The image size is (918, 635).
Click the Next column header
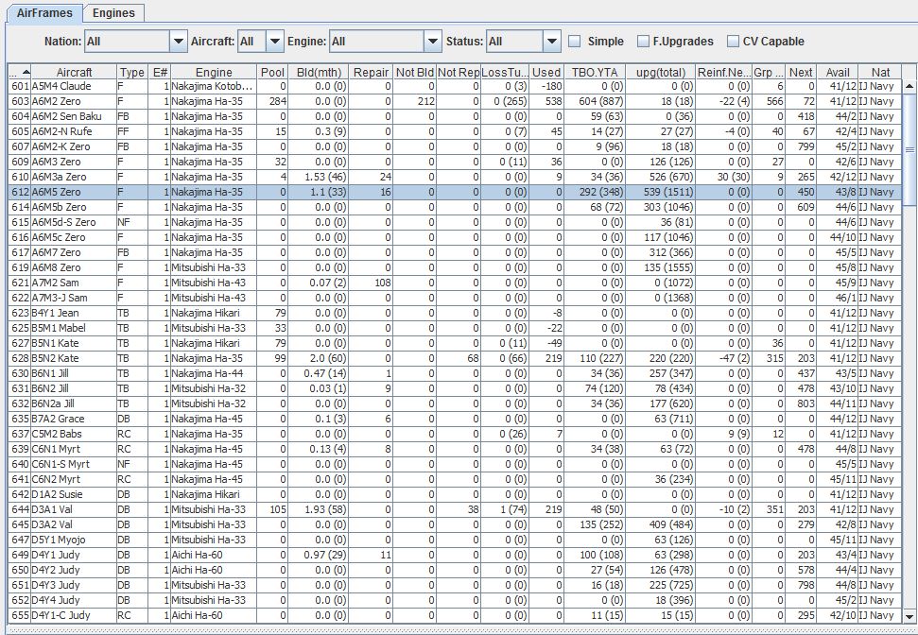[801, 72]
